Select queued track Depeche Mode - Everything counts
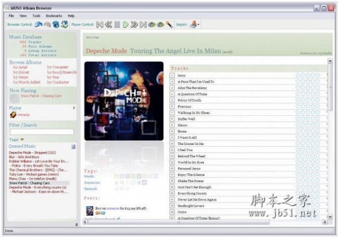The image size is (339, 239). 38,188
